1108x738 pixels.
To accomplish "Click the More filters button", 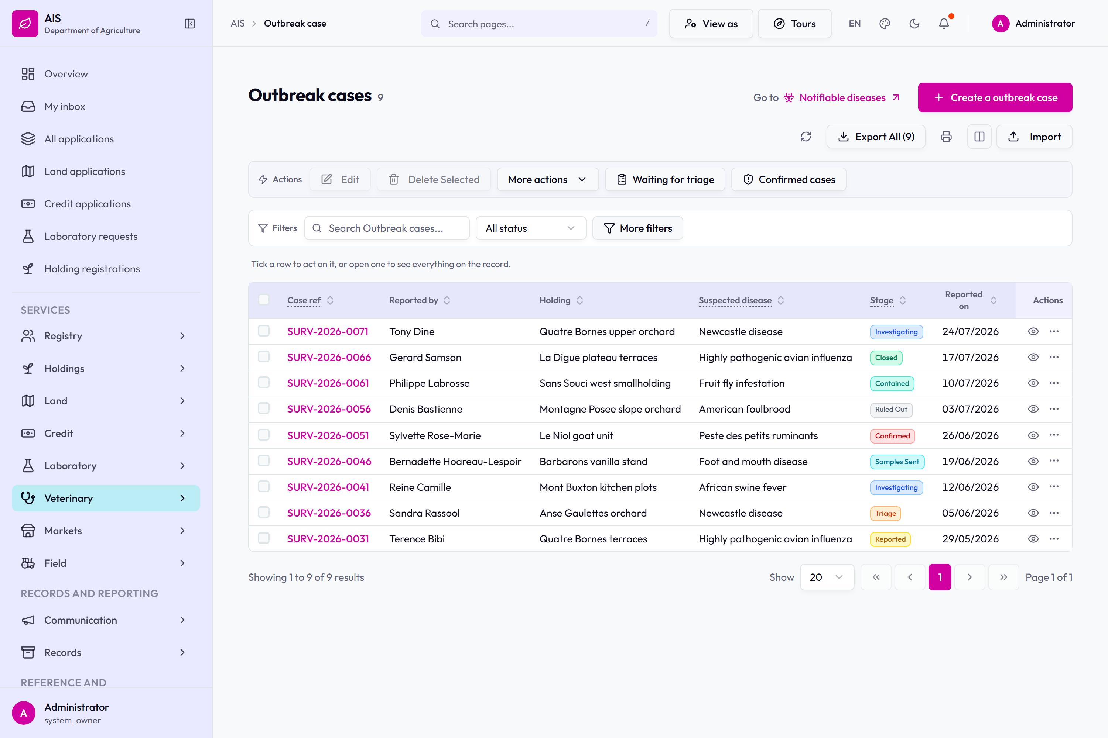I will click(x=637, y=228).
